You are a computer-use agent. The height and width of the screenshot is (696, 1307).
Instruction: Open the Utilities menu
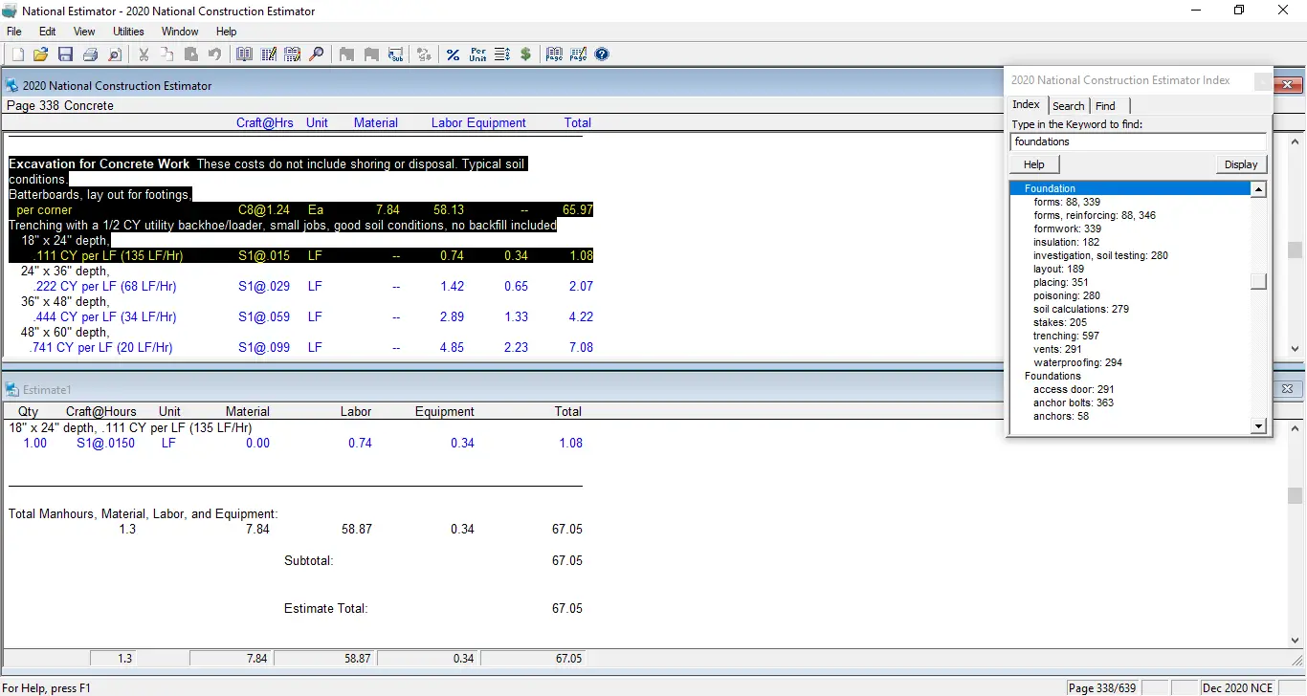point(128,31)
